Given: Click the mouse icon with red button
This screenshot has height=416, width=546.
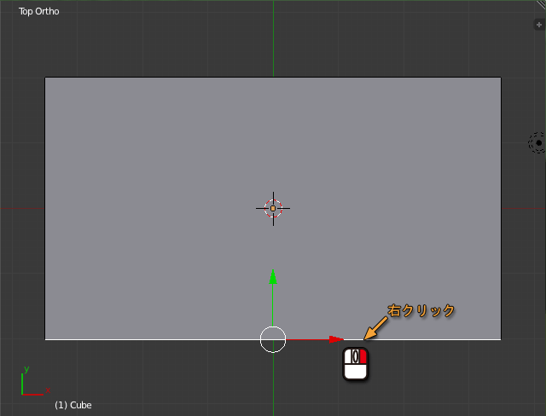Looking at the screenshot, I should click(x=355, y=363).
